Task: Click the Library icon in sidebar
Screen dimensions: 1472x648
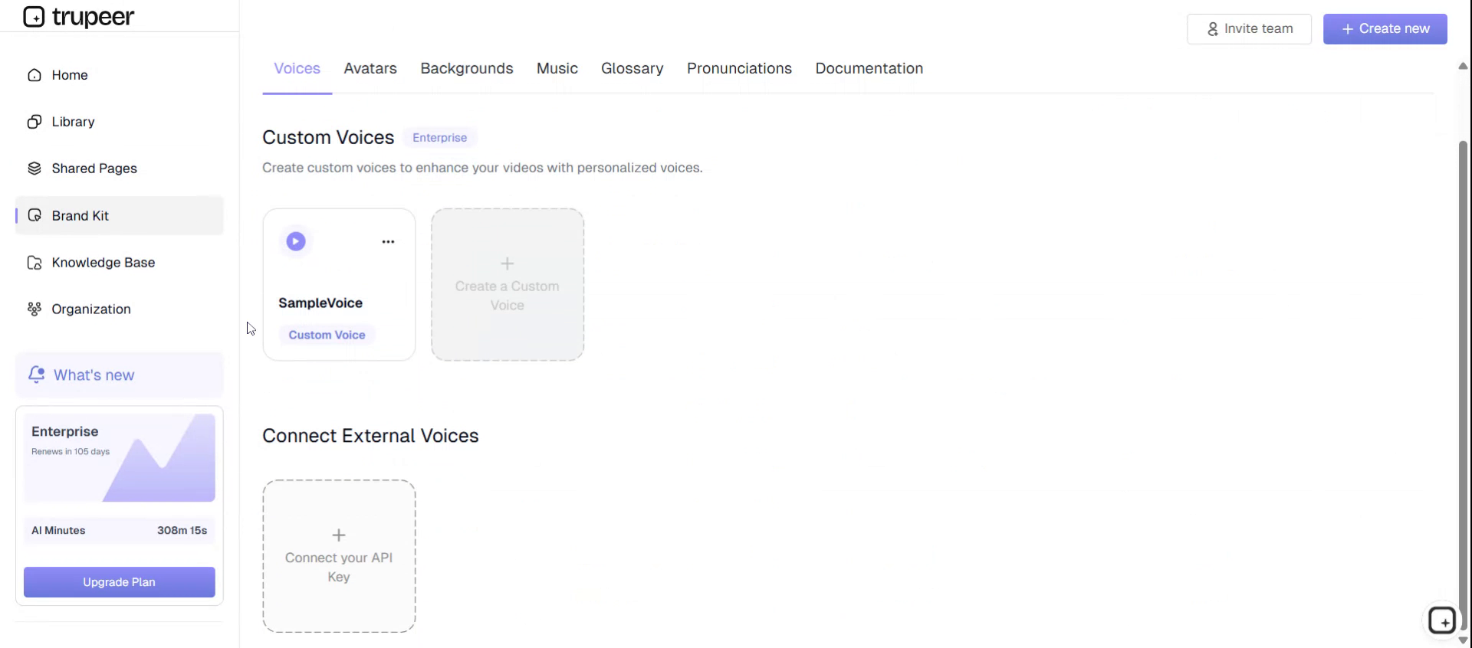Action: click(34, 122)
